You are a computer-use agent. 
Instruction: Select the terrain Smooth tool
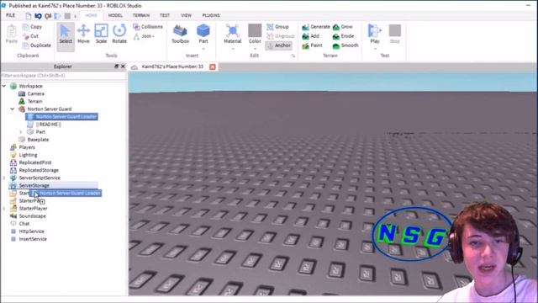[x=345, y=45]
